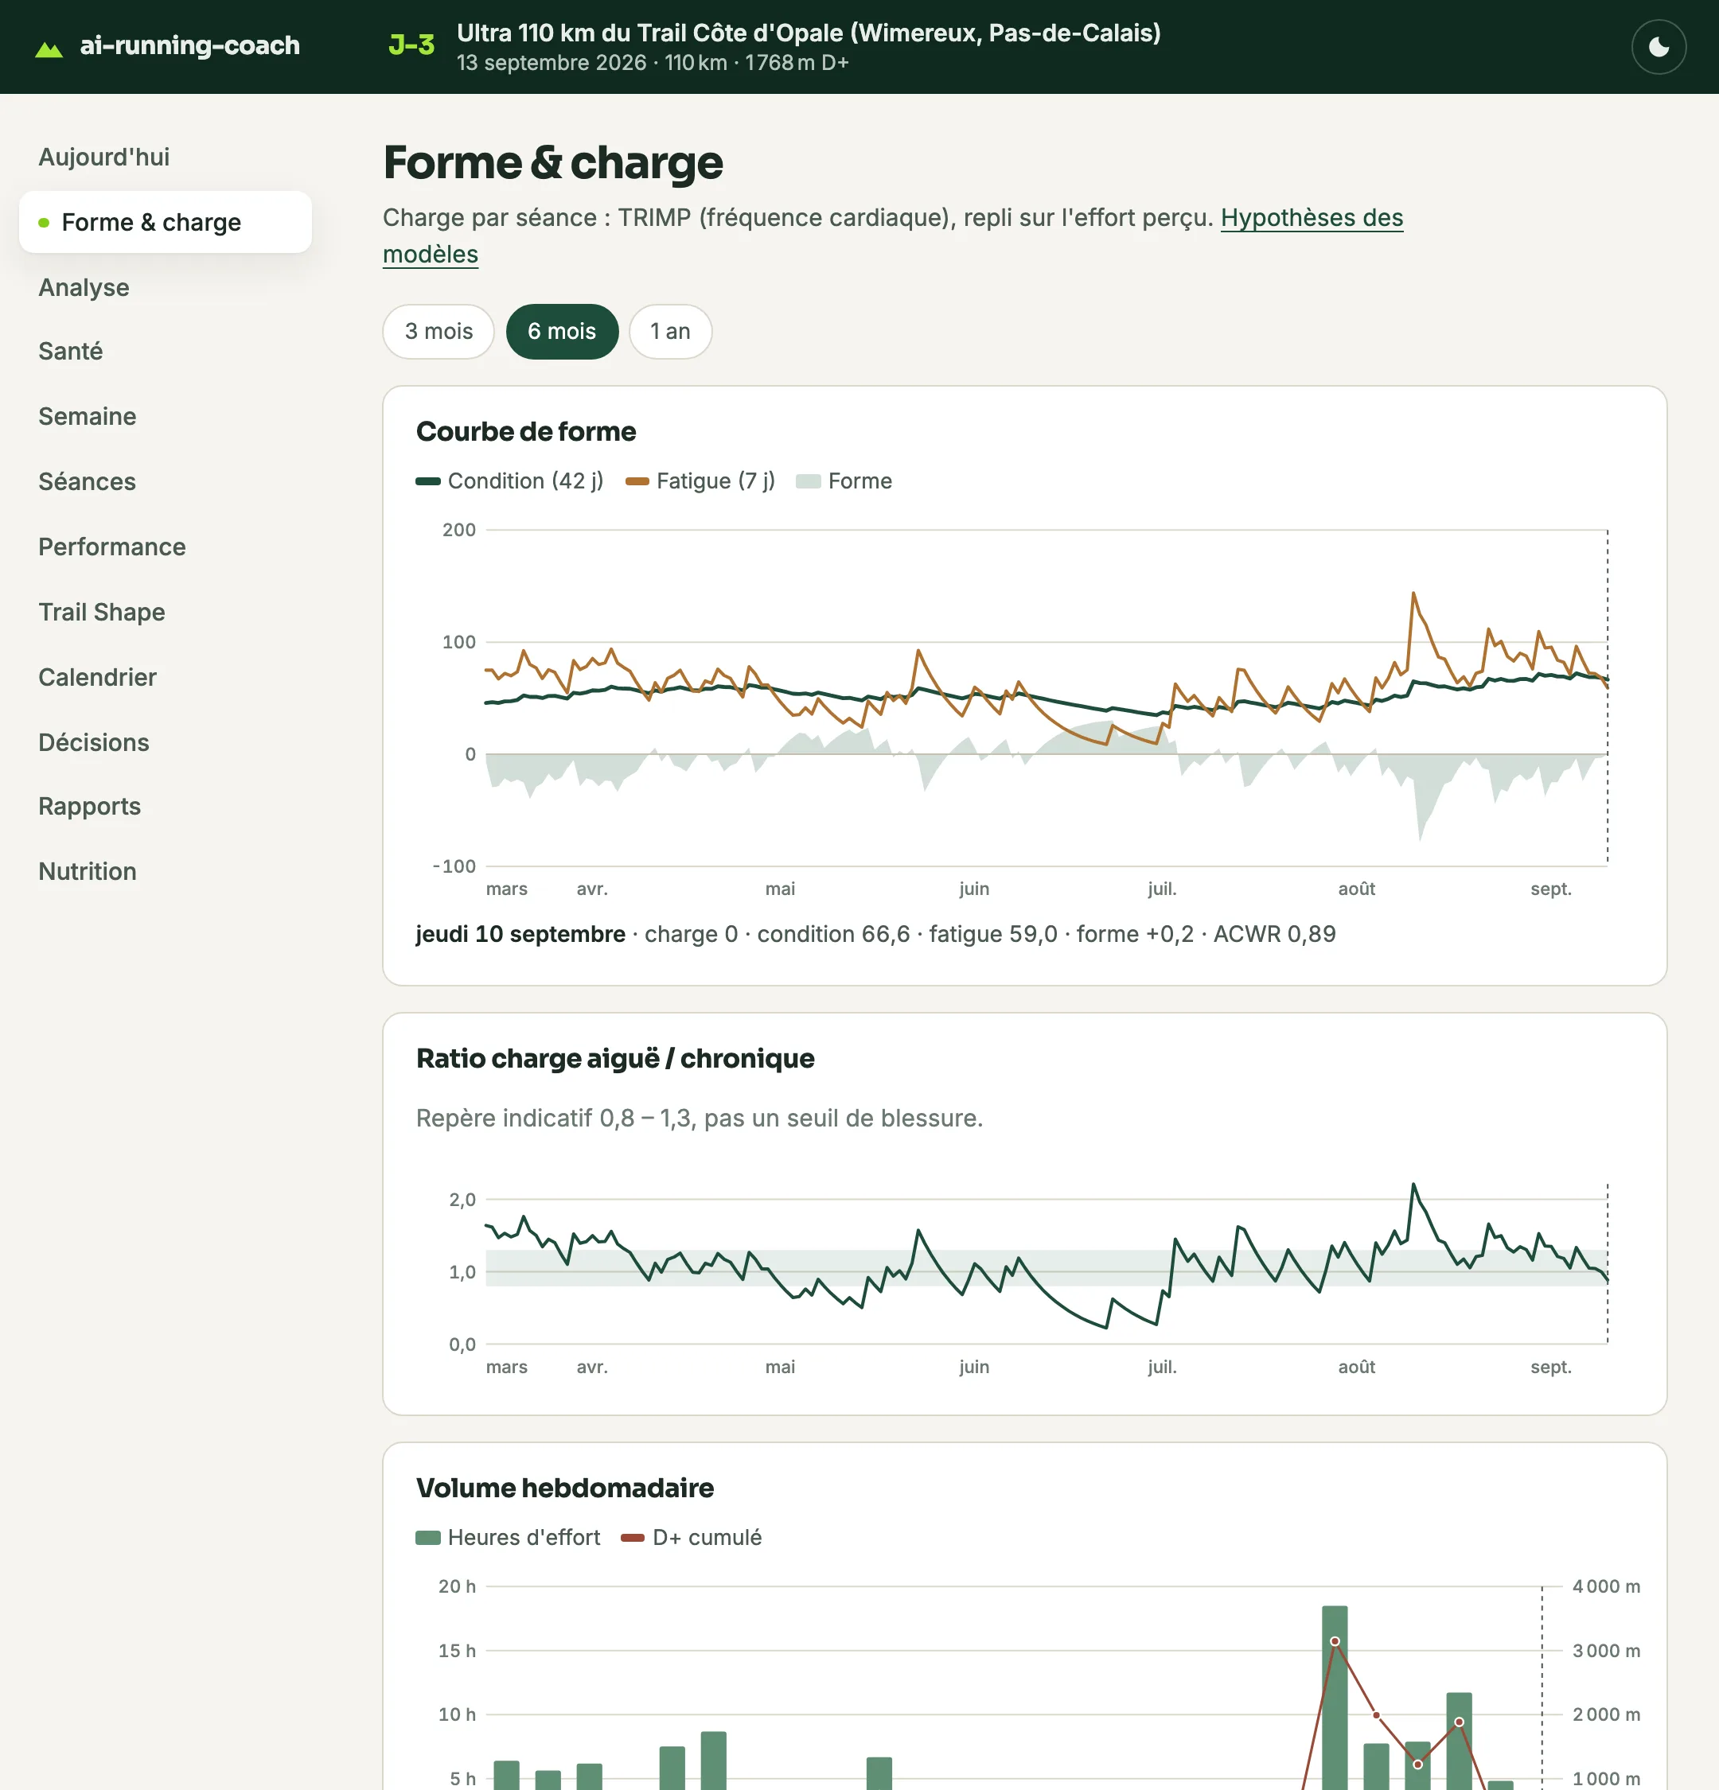Click the top D+ cumulé data point
Viewport: 1719px width, 1790px height.
1335,1642
